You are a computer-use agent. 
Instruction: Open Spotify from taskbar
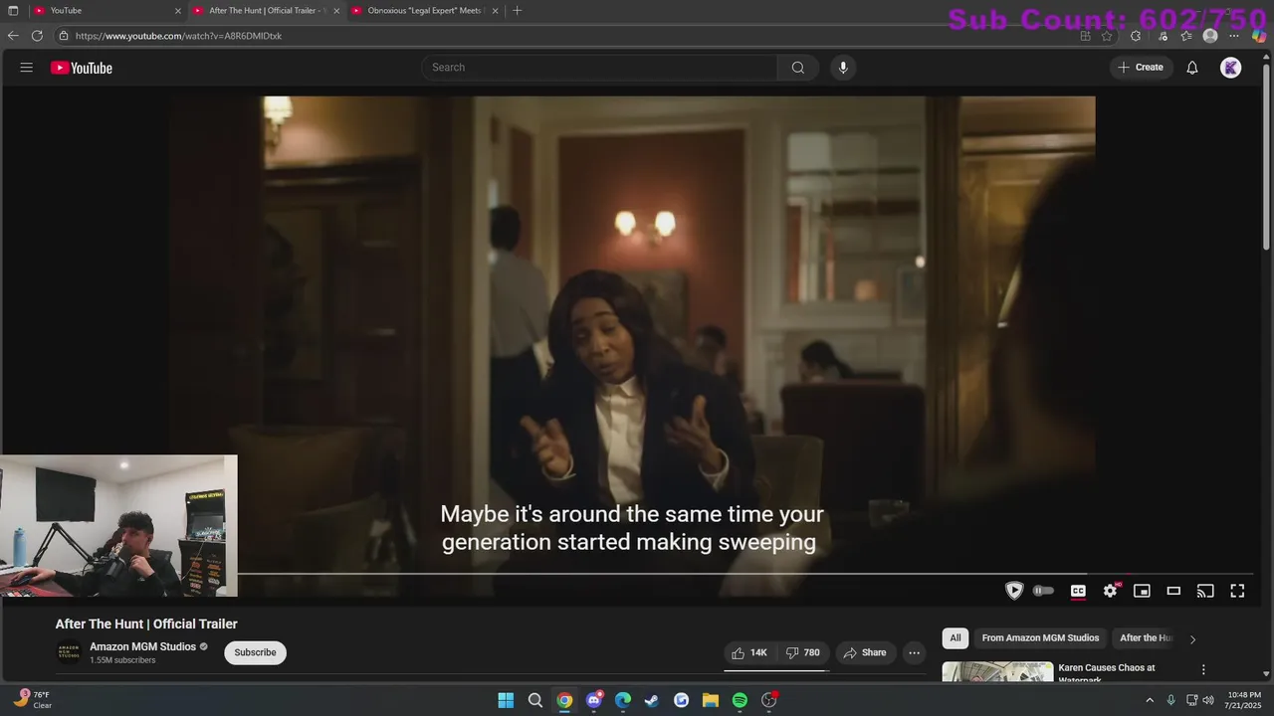point(740,700)
